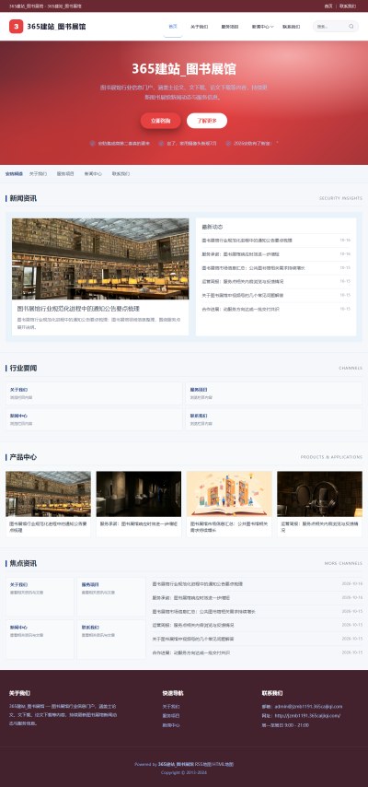The width and height of the screenshot is (368, 787).
Task: Click the footer admin email address
Action: point(308,706)
